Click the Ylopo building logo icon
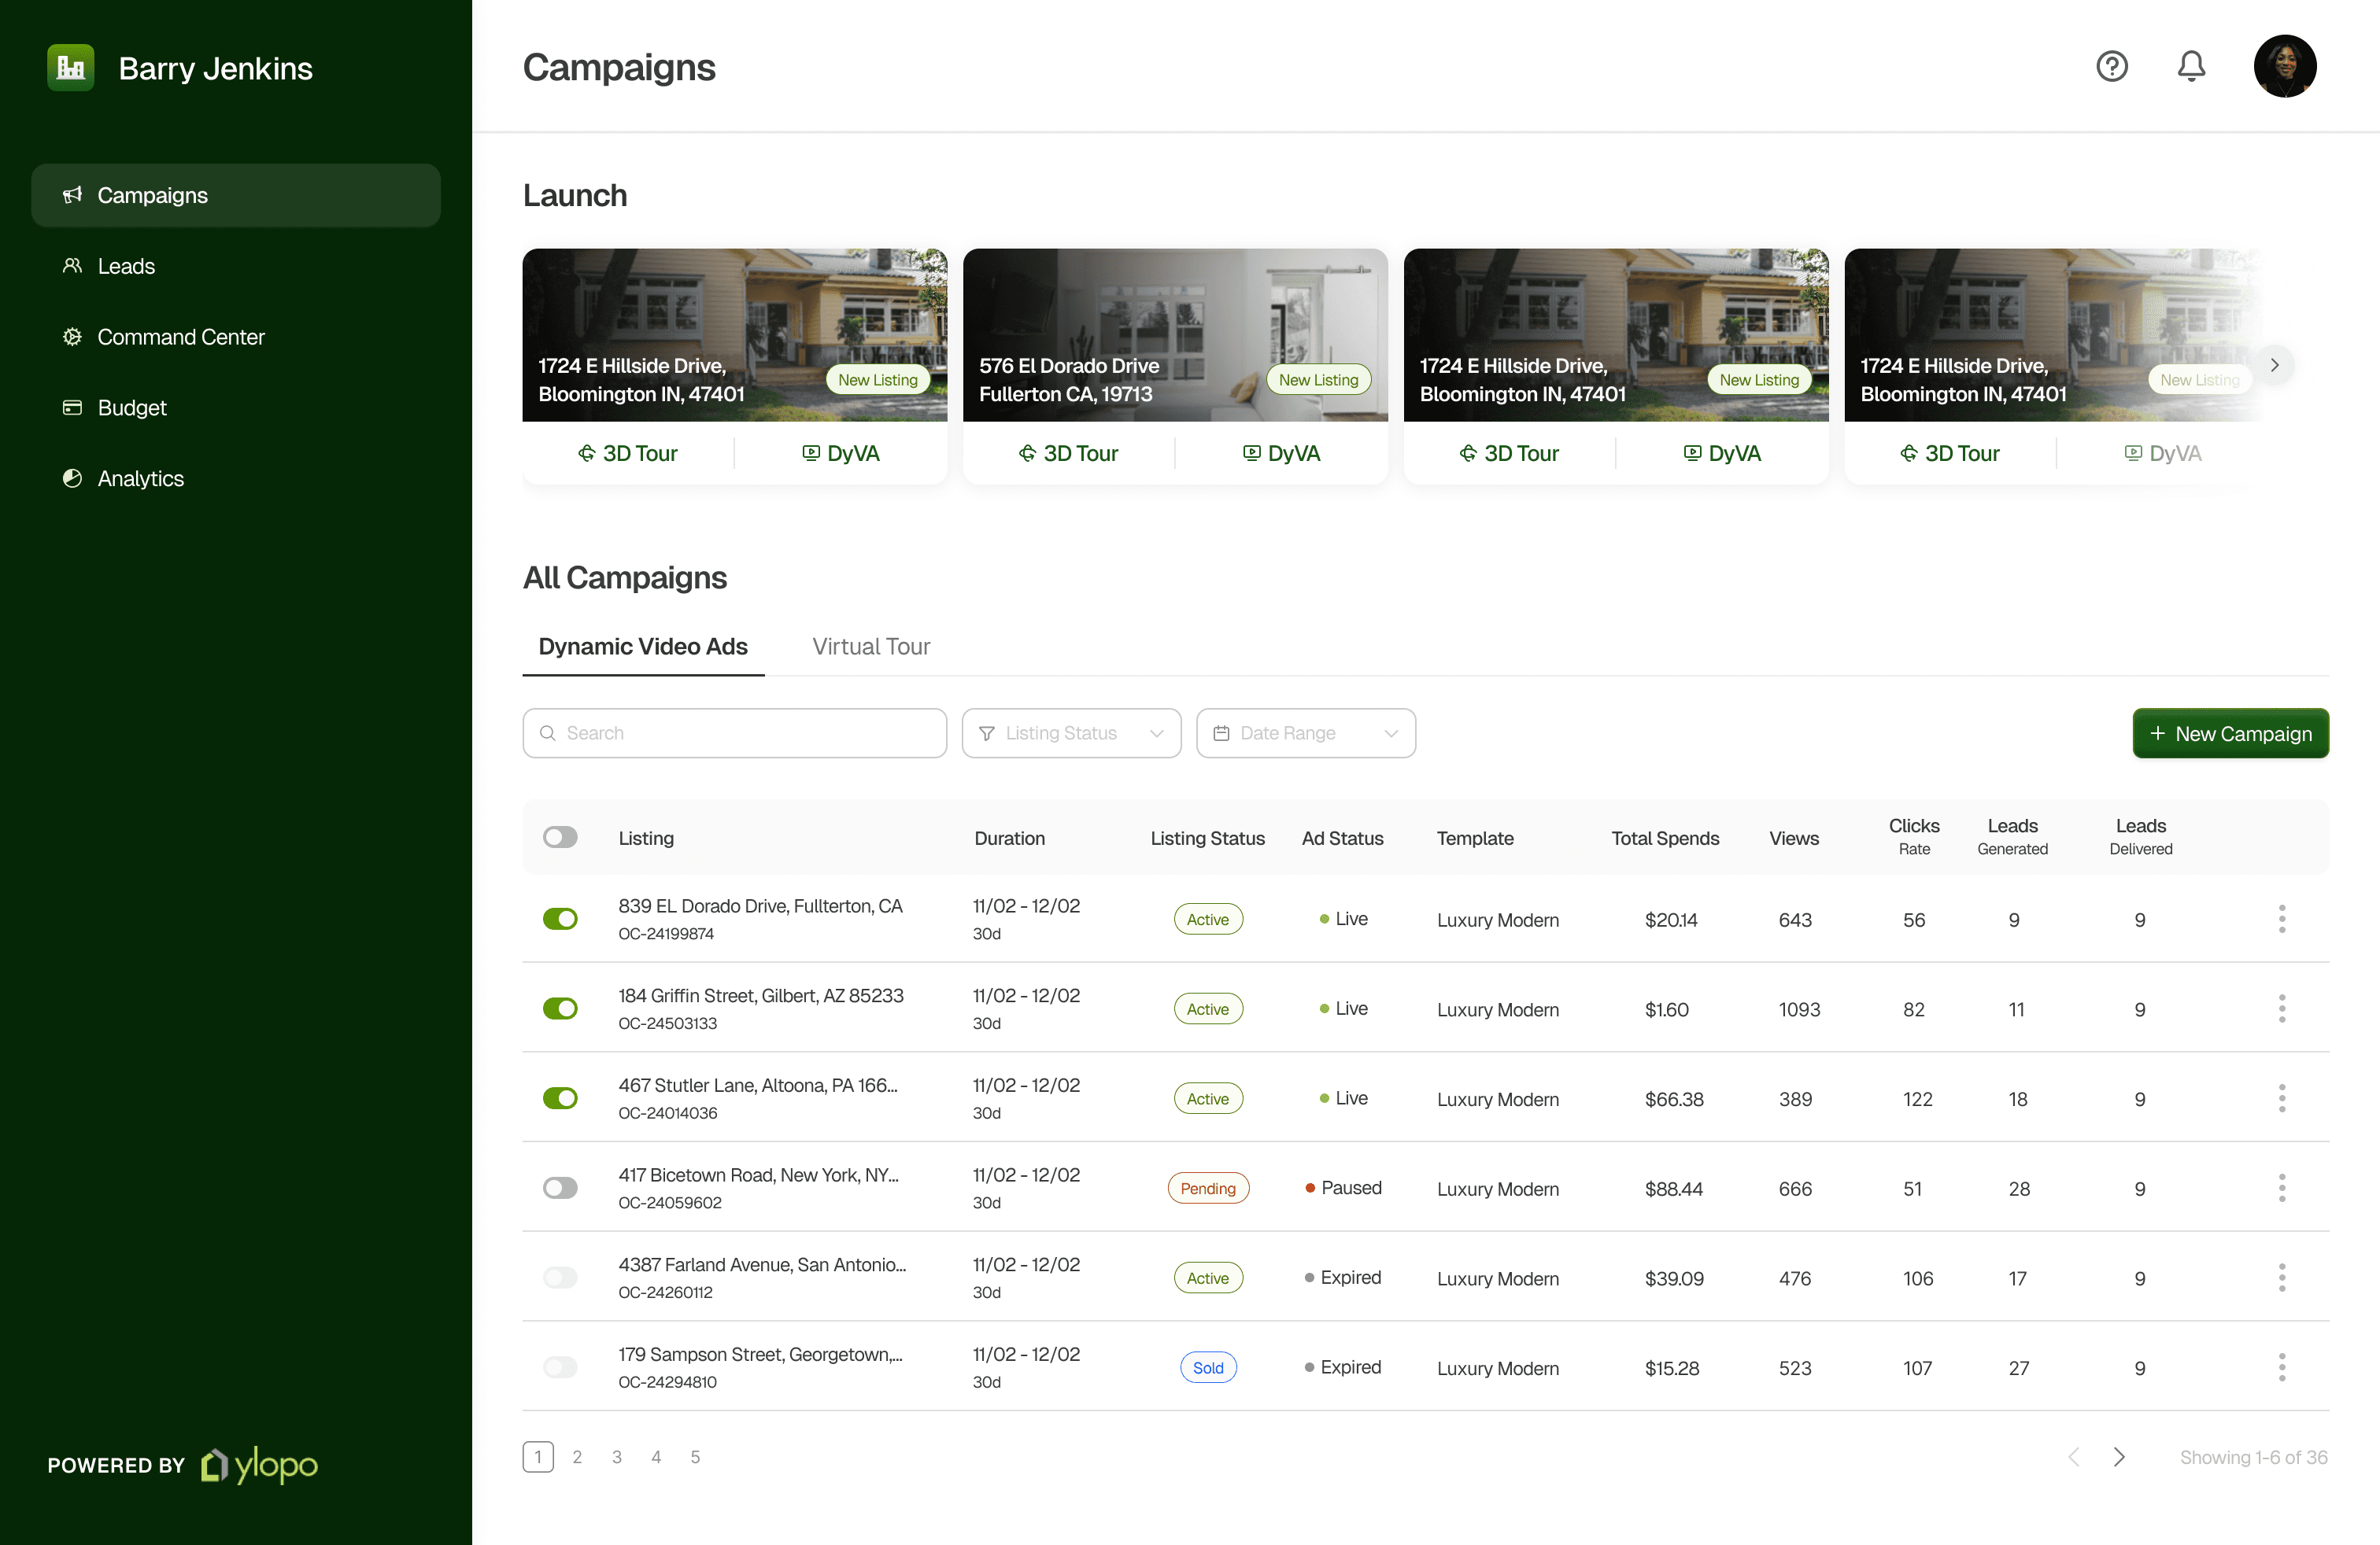2380x1545 pixels. [70, 68]
